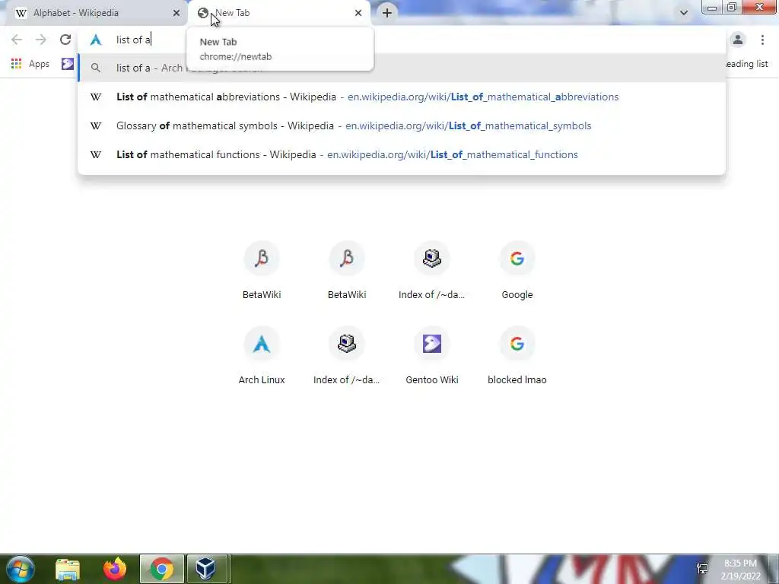Go back with the browser back arrow

[17, 40]
